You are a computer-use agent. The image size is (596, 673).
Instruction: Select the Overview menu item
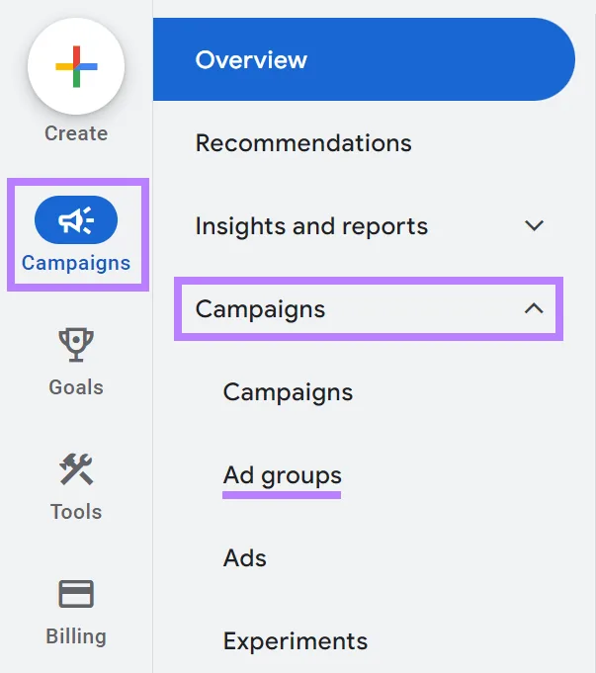pos(364,59)
